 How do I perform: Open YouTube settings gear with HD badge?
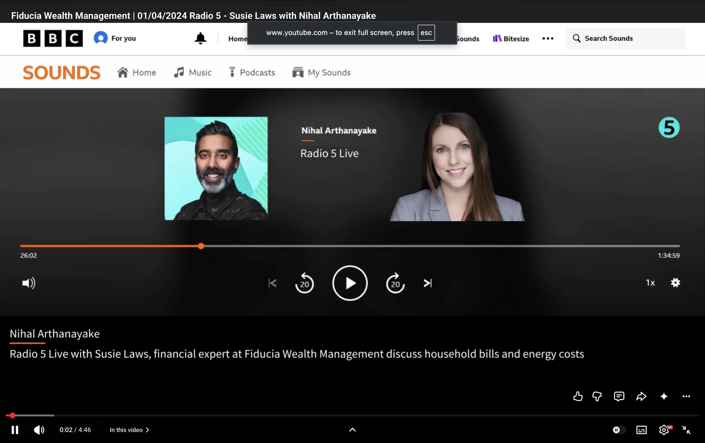tap(665, 429)
